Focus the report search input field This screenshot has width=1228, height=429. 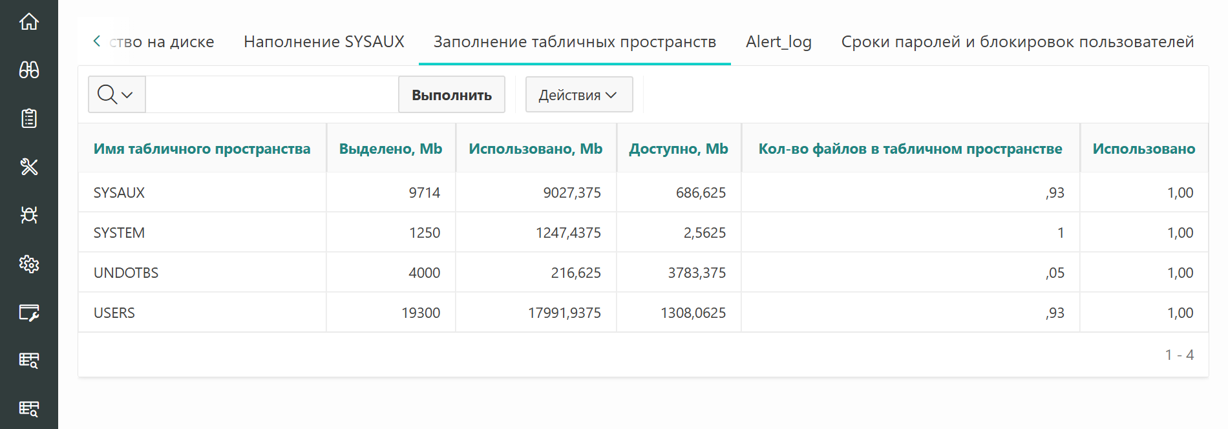[272, 94]
